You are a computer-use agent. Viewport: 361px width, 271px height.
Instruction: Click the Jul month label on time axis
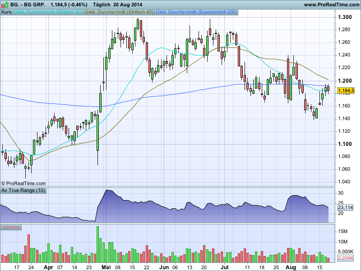coord(224,267)
